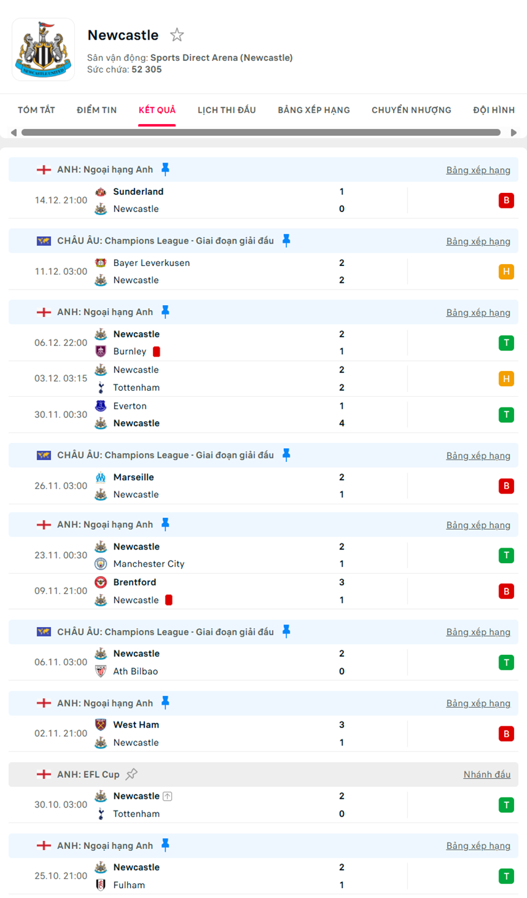Viewport: 527px width, 898px height.
Task: Click the Ath Bilbao team crest
Action: [x=100, y=671]
